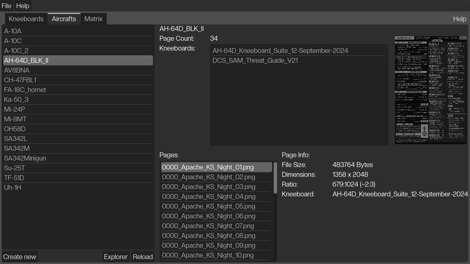This screenshot has width=470, height=264.
Task: Select AH-64D_Kneeboard_Suite_12-September-2024 in Kneeboards list
Action: click(280, 51)
